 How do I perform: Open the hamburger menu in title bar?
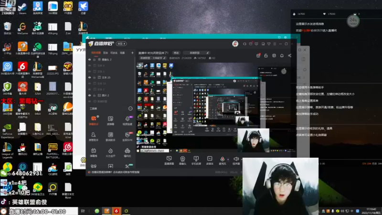coord(275,44)
